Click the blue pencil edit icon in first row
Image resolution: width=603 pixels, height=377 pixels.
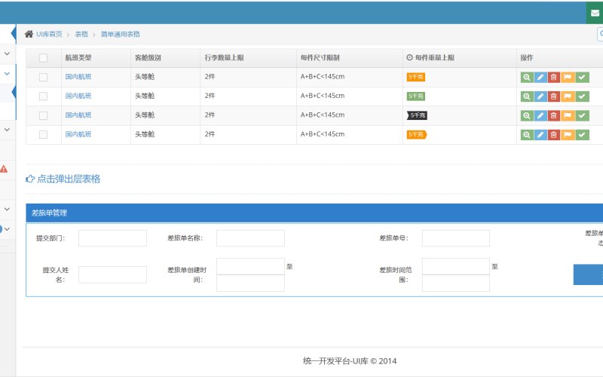click(x=540, y=77)
